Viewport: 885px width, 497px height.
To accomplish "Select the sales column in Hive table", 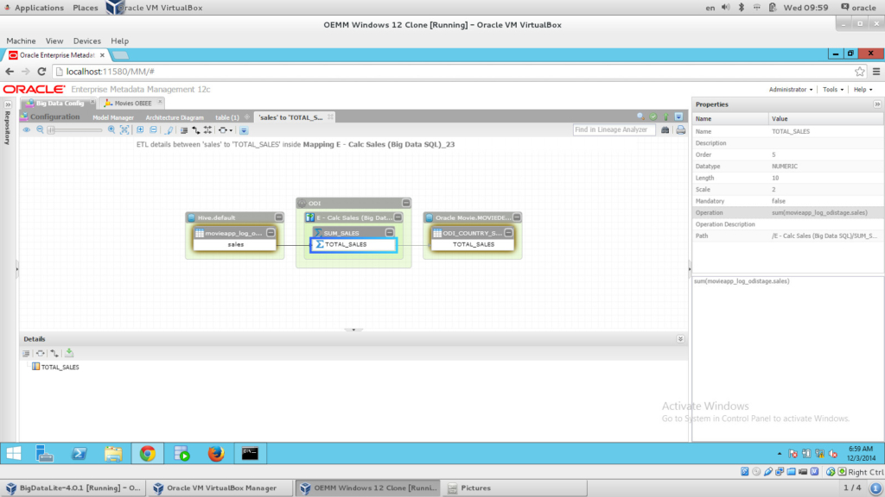I will point(235,244).
